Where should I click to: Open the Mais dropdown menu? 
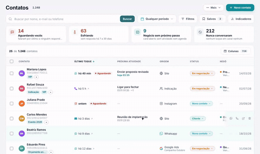(x=213, y=8)
